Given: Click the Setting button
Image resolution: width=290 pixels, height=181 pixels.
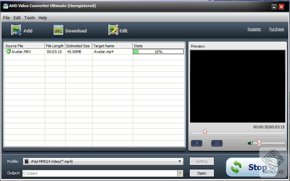Looking at the screenshot, I should pos(202,161).
